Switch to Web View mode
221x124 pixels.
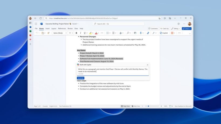click(136, 106)
